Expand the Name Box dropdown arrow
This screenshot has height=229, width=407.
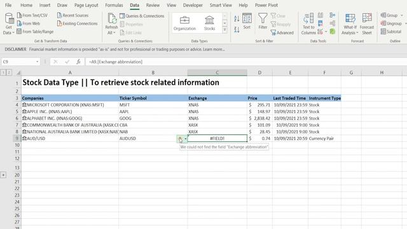[37, 62]
